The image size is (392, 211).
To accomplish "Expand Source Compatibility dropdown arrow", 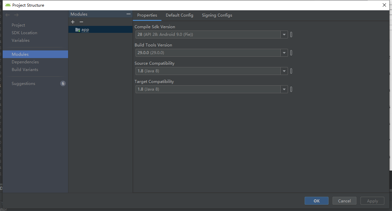I will coord(284,71).
